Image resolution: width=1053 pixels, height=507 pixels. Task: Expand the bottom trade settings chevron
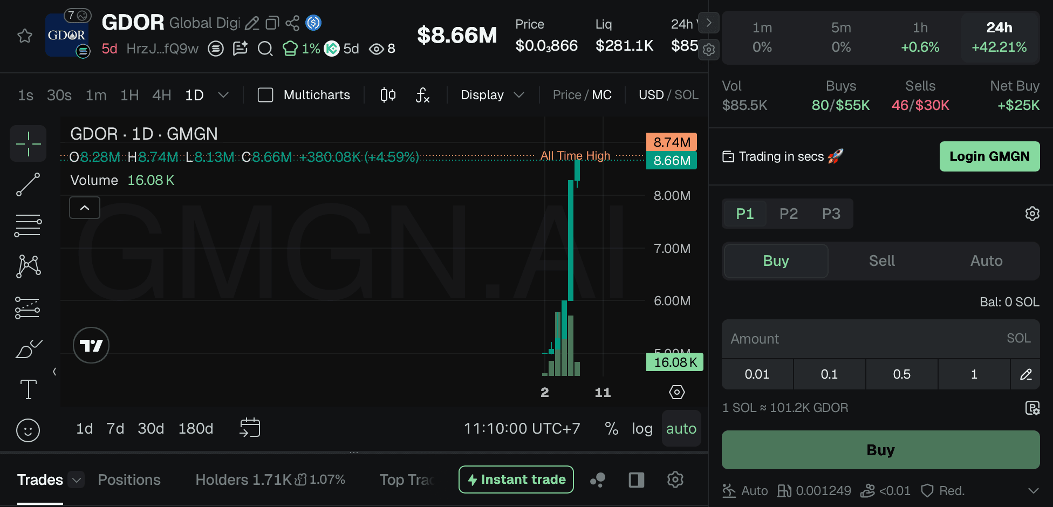point(1033,491)
